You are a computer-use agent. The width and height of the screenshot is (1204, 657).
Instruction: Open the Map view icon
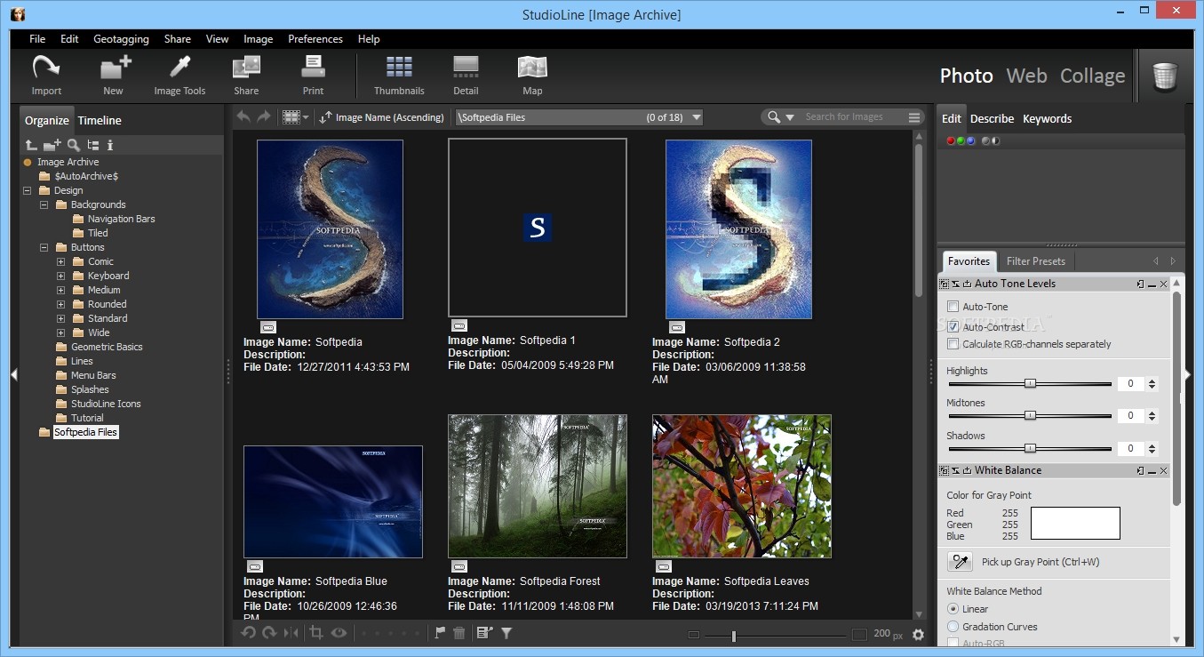point(532,68)
